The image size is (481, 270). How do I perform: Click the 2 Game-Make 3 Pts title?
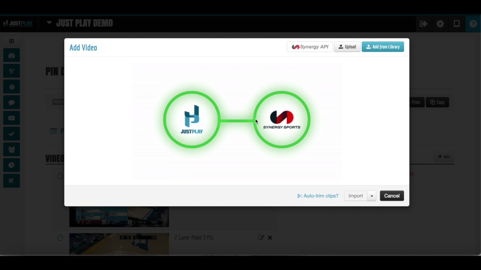coord(194,237)
